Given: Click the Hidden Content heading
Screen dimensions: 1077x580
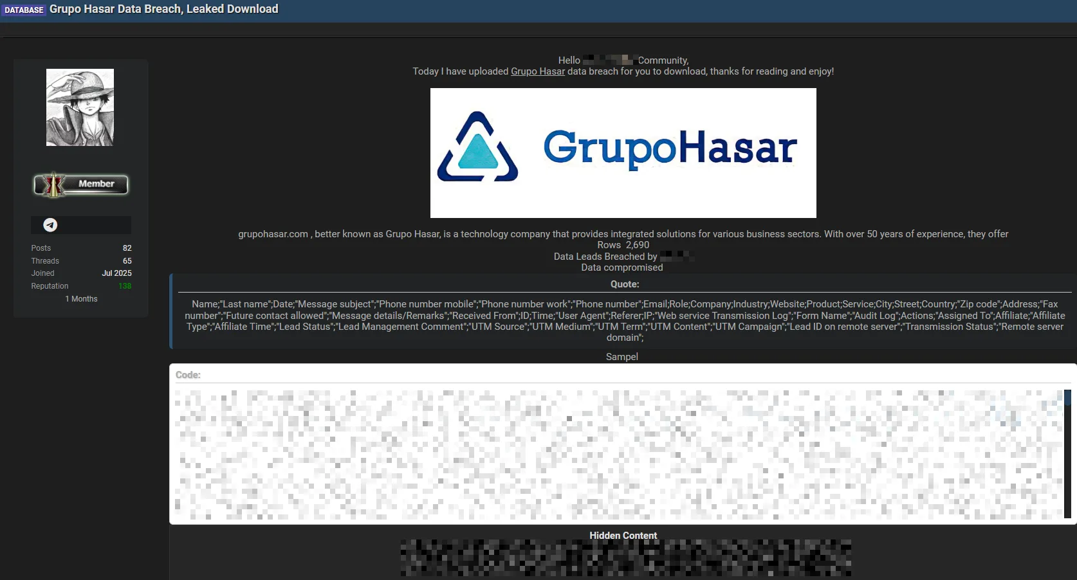Looking at the screenshot, I should coord(623,536).
